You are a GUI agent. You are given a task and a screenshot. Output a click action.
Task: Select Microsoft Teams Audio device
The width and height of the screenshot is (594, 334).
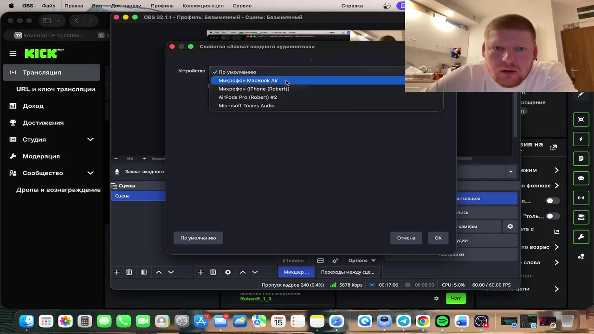(x=246, y=105)
